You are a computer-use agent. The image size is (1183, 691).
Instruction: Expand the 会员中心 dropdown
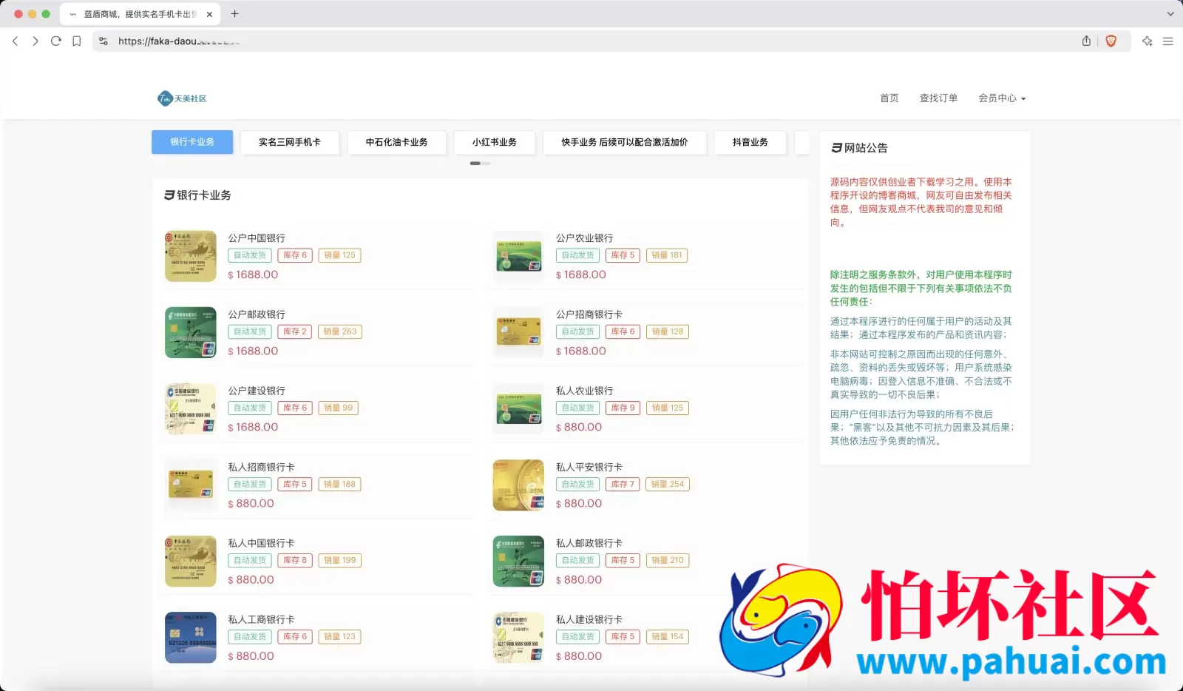1002,98
